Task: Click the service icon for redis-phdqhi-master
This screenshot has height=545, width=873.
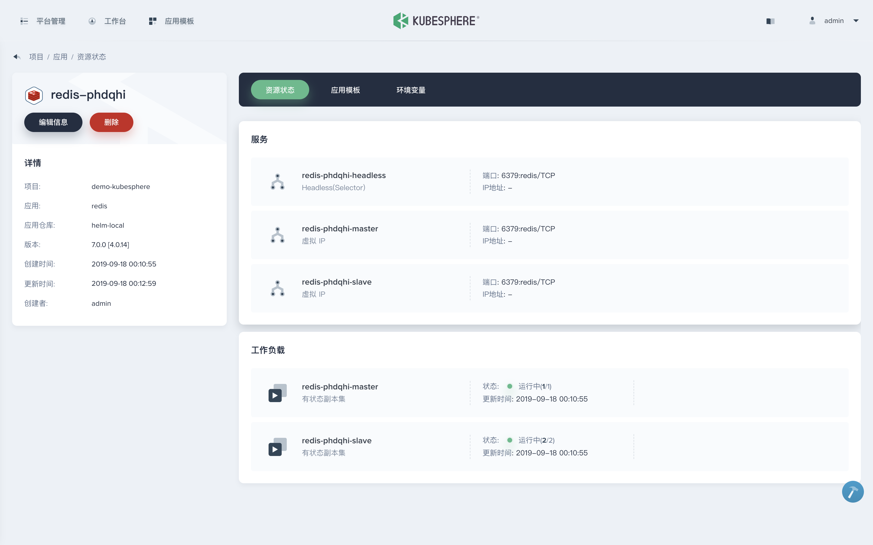Action: pyautogui.click(x=277, y=235)
